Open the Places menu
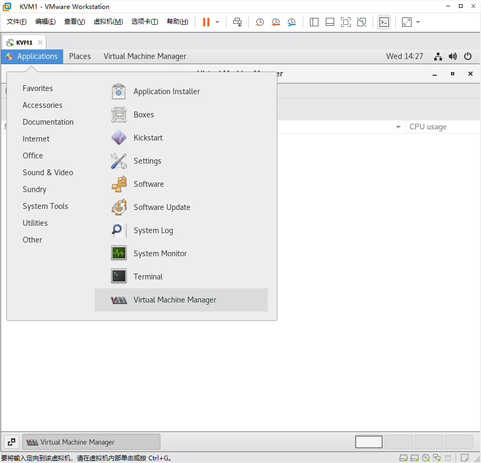 tap(80, 56)
